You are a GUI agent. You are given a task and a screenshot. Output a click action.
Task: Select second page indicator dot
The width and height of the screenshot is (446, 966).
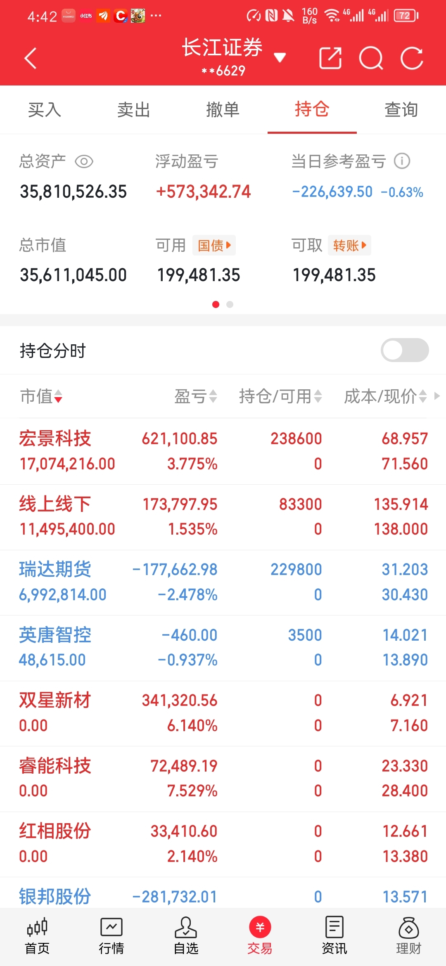230,304
